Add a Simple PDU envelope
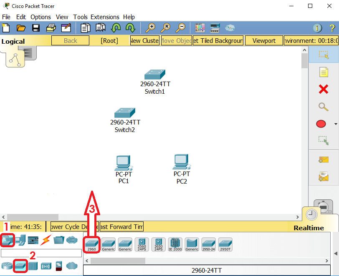 tap(324, 160)
